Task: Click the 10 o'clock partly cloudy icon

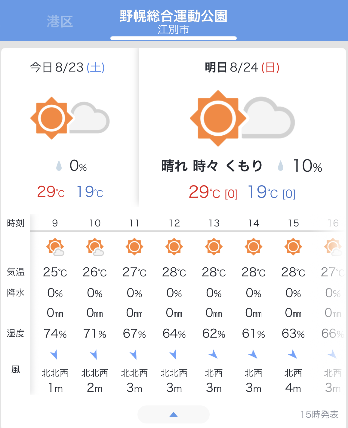Action: click(95, 247)
